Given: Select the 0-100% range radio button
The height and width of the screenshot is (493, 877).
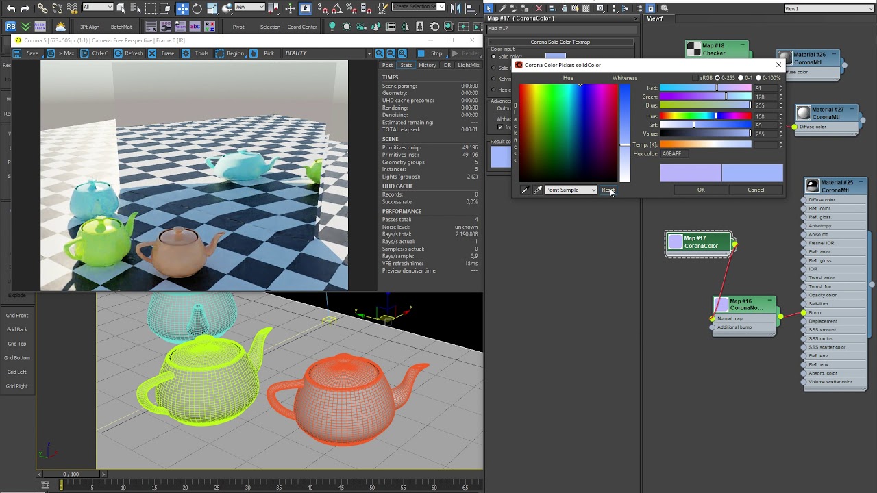Looking at the screenshot, I should [x=758, y=78].
